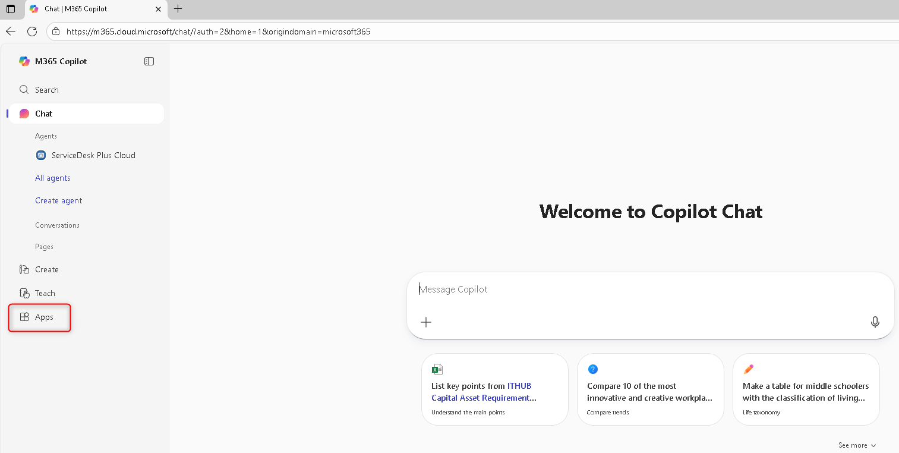Click the blue question mark icon on the Compare card
Image resolution: width=899 pixels, height=453 pixels.
[592, 369]
